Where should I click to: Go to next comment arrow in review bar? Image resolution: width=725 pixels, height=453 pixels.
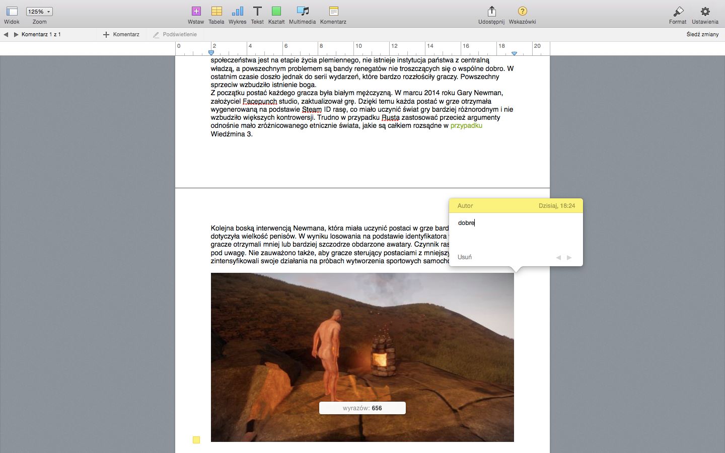pos(16,34)
